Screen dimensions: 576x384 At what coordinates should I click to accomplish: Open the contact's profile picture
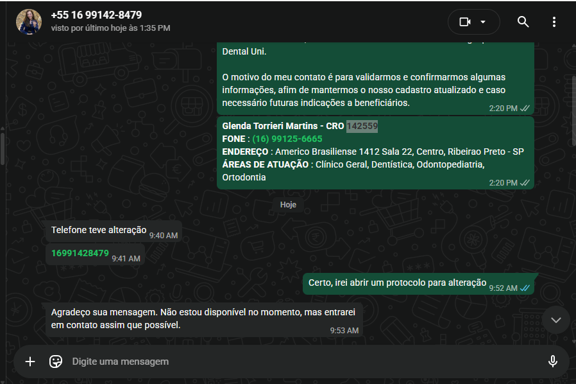click(29, 22)
